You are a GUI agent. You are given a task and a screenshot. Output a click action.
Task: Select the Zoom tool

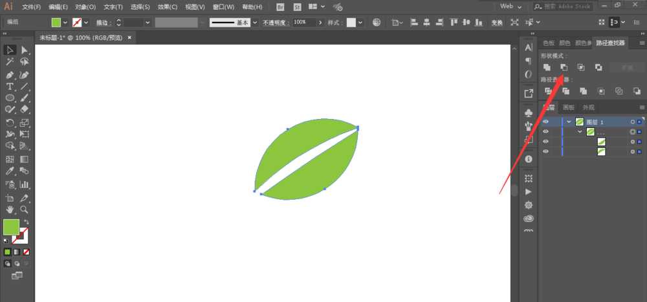tap(25, 210)
